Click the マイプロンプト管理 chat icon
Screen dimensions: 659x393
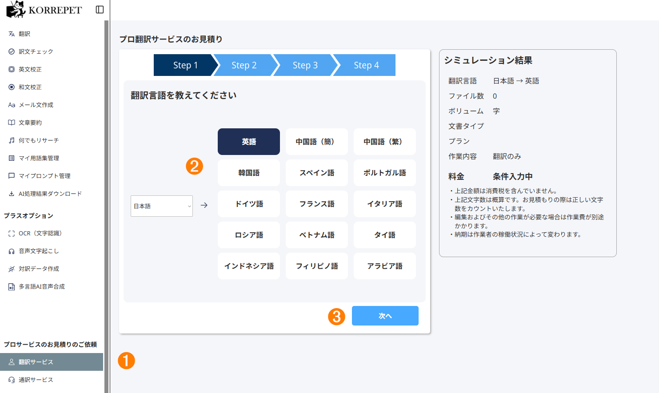coord(12,176)
